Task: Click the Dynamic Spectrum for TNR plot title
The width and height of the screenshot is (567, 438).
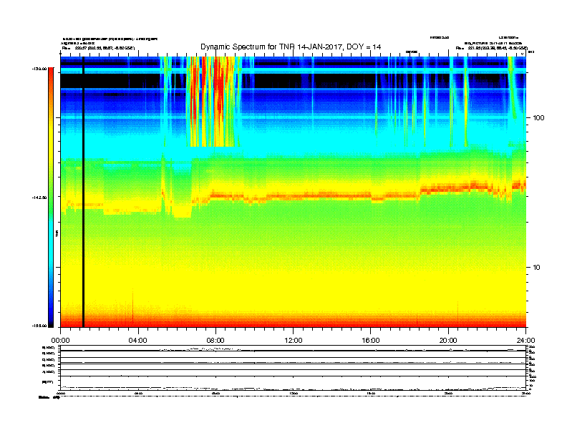Action: (x=291, y=47)
